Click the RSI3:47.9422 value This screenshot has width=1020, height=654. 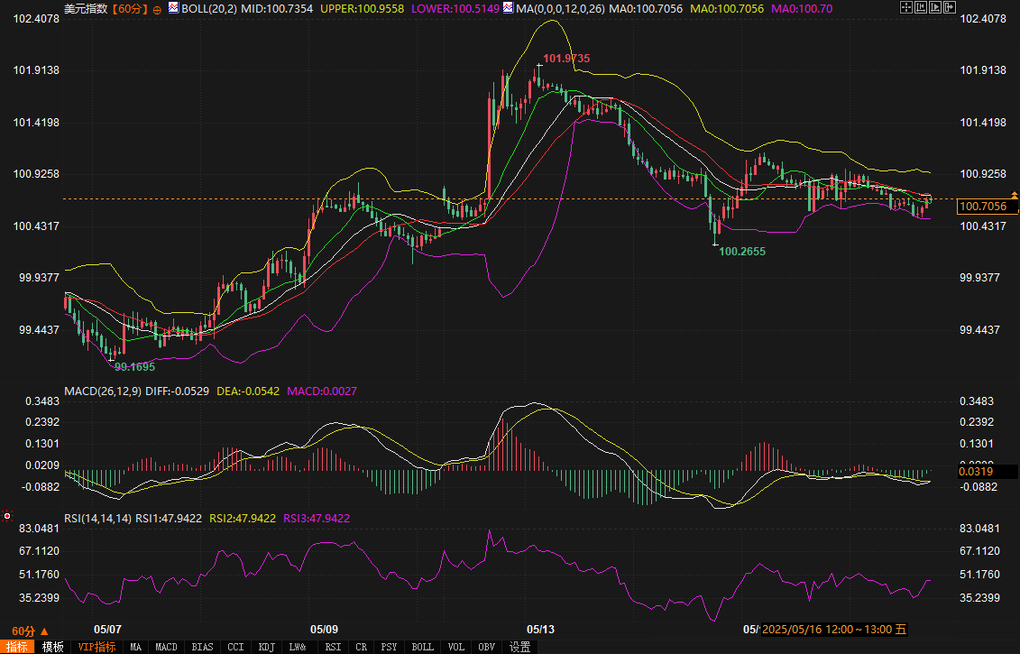pos(317,519)
